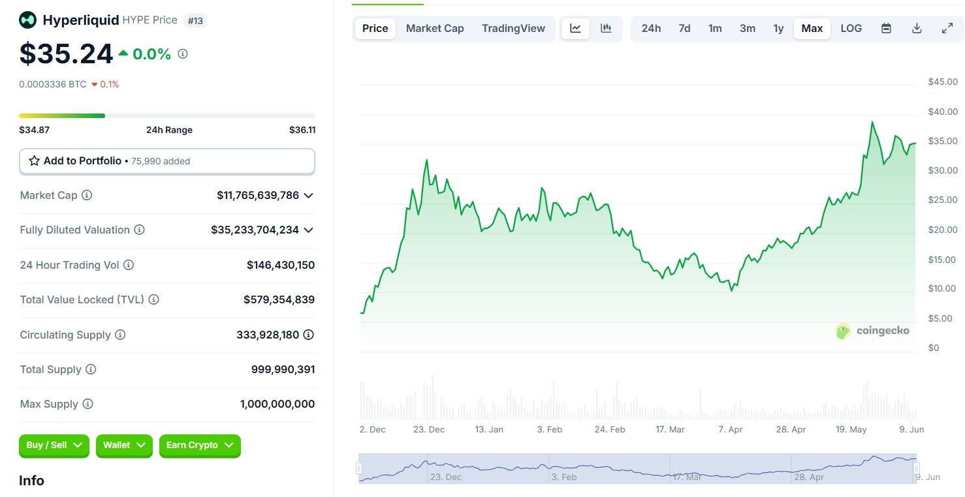This screenshot has width=965, height=497.
Task: Click info icon next to Circulating Supply label
Action: 120,335
